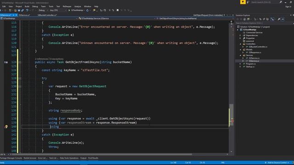Click the horizontal editor scrollbar
This screenshot has height=165, width=294.
pos(102,154)
